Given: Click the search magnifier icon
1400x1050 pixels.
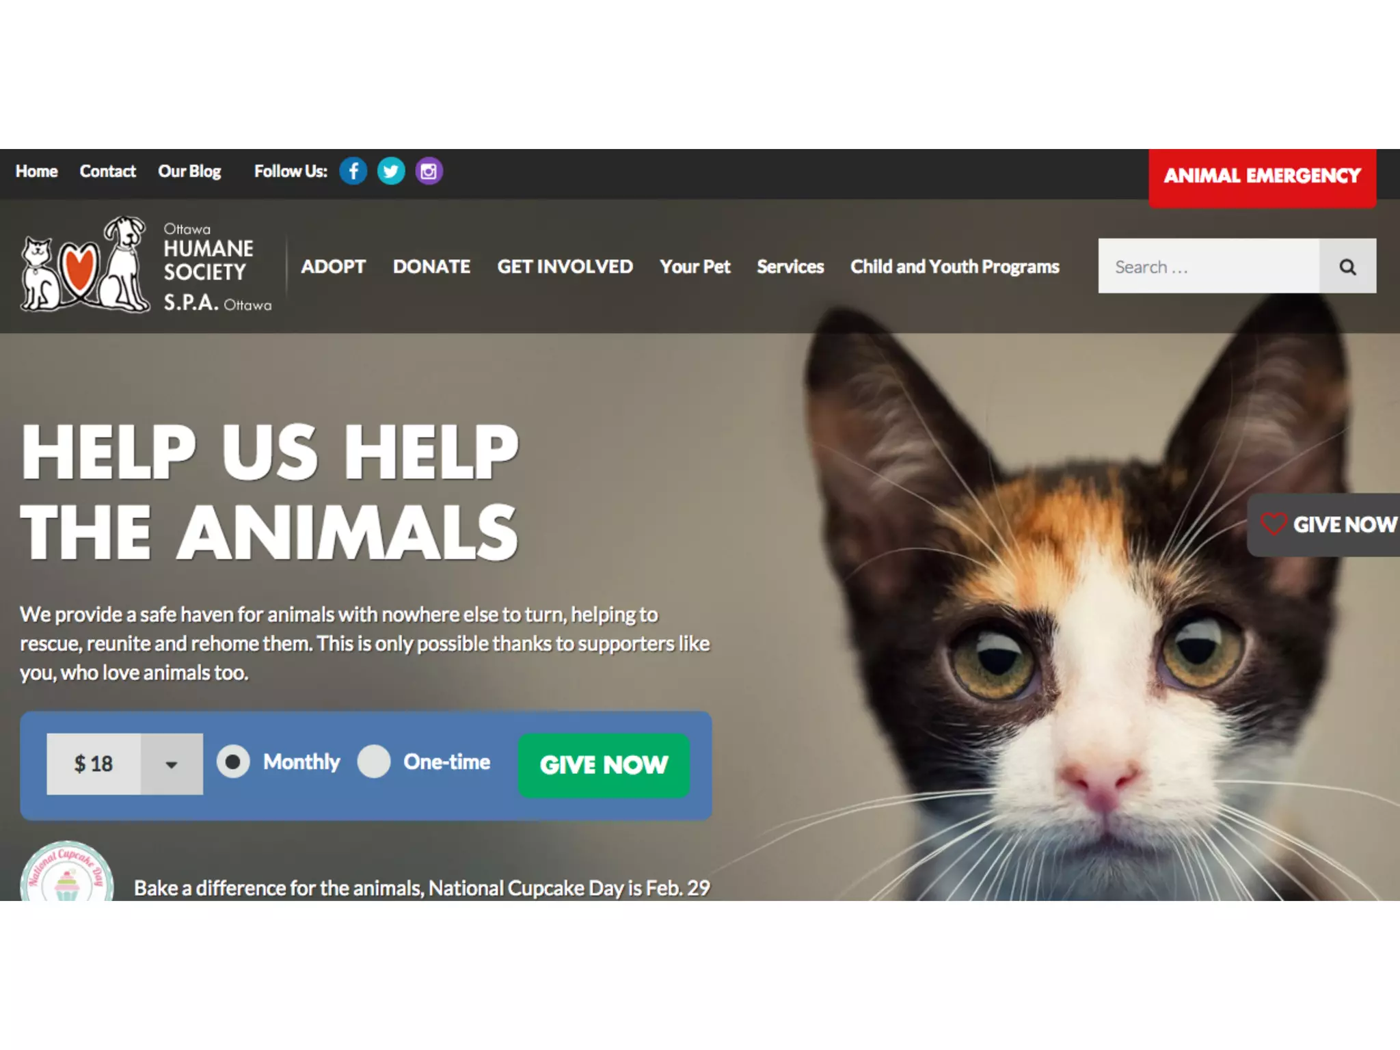Looking at the screenshot, I should pyautogui.click(x=1347, y=267).
